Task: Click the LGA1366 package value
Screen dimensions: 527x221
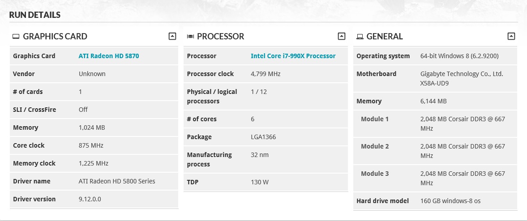Action: pos(263,137)
